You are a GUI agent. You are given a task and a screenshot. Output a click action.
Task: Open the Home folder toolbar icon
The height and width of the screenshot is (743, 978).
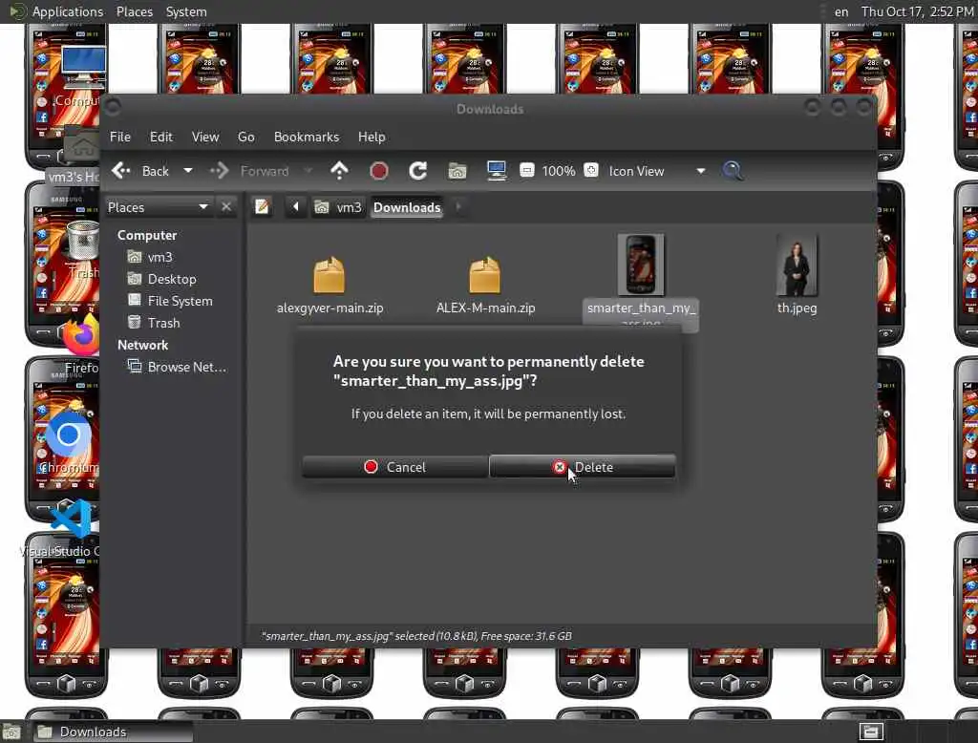click(457, 170)
